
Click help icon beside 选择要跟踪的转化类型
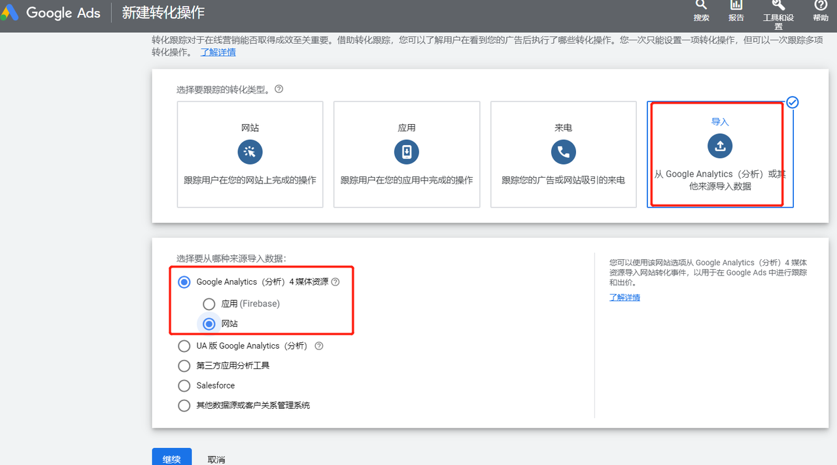pos(279,89)
